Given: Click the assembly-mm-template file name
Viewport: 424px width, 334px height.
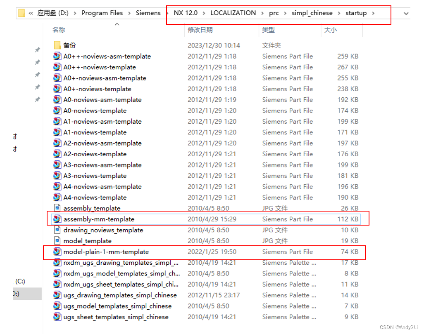Looking at the screenshot, I should (x=99, y=219).
